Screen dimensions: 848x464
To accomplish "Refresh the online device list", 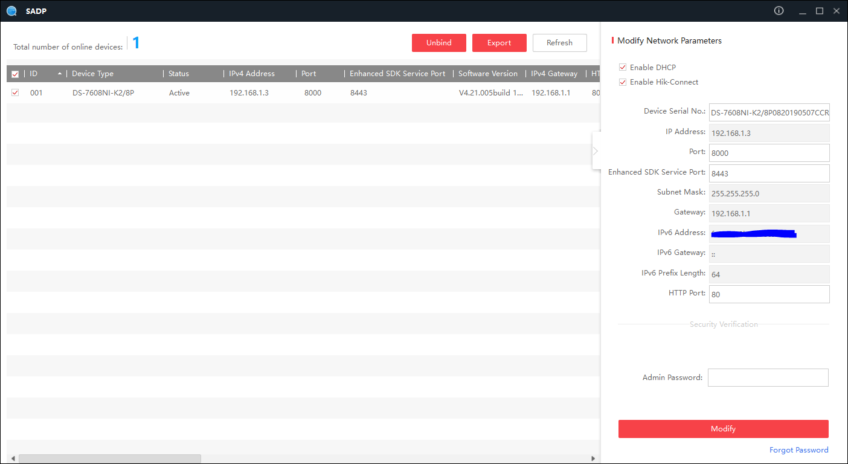I will (559, 43).
